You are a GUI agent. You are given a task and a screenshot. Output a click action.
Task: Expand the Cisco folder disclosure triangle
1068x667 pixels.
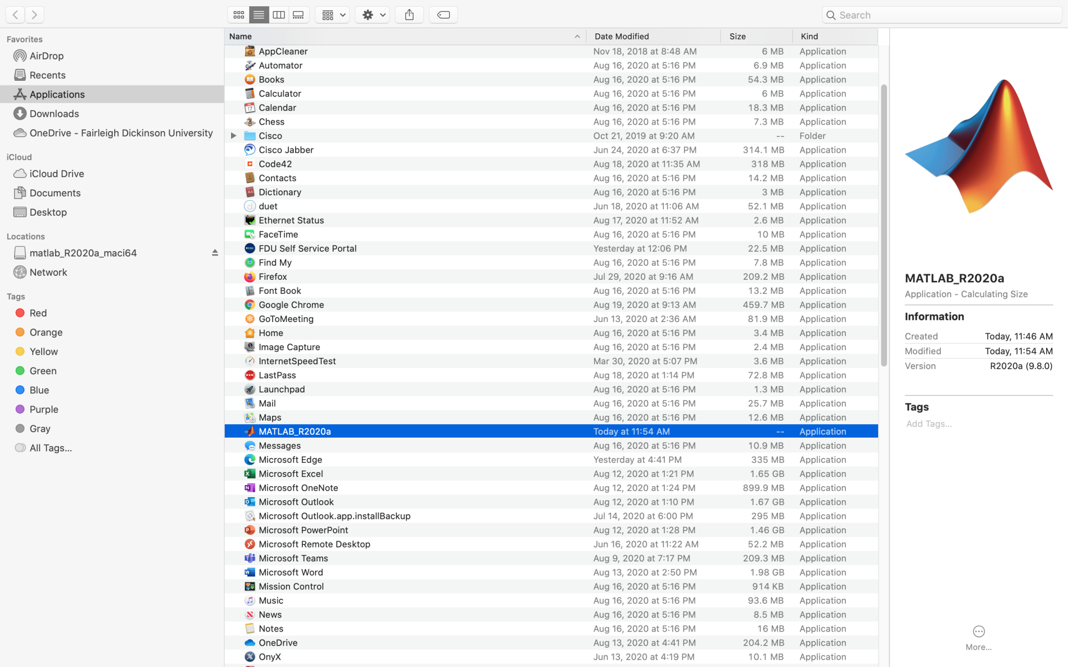234,135
